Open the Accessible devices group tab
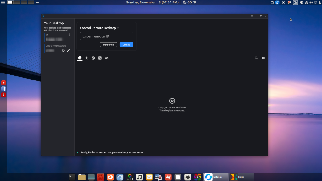The width and height of the screenshot is (322, 181). tap(107, 58)
